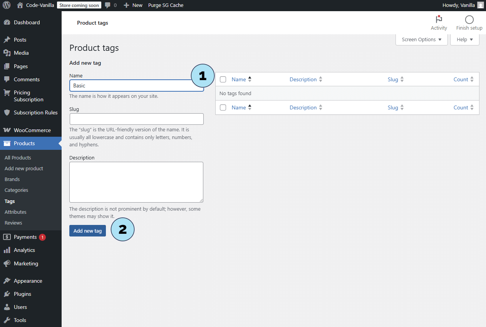Sort tags by Count column header
486x327 pixels.
coord(461,79)
